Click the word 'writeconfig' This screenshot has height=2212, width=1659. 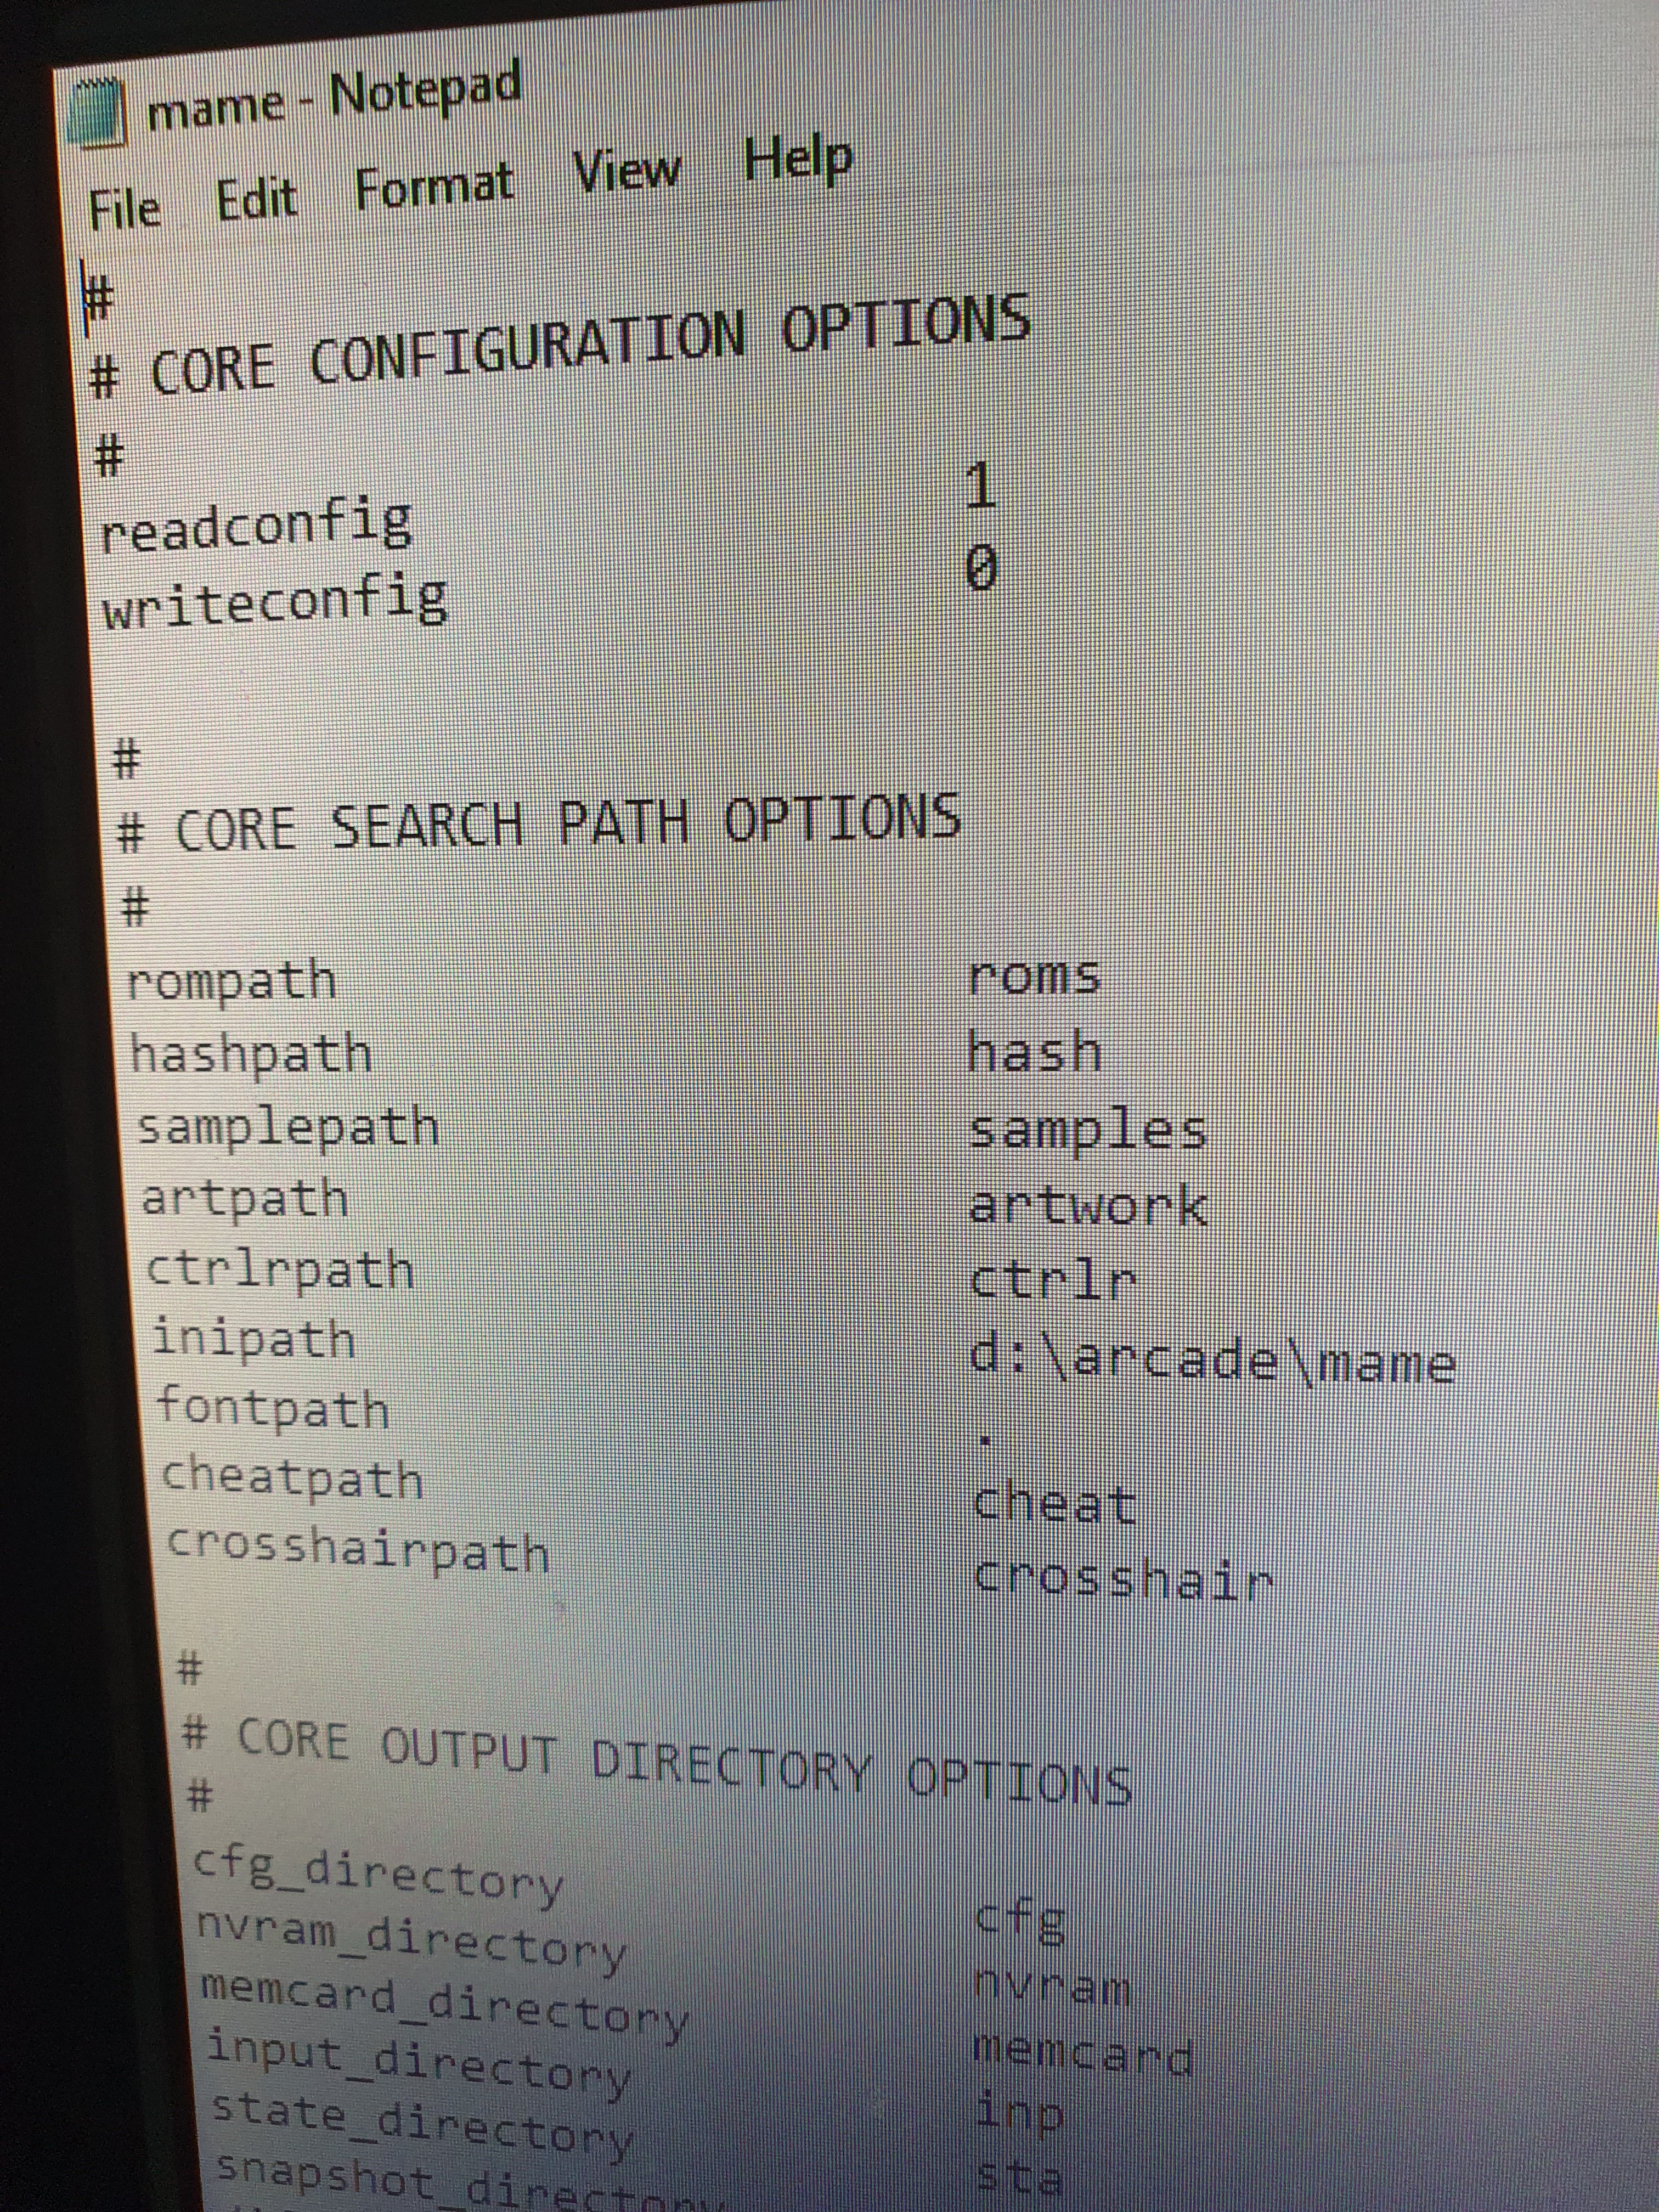[275, 602]
